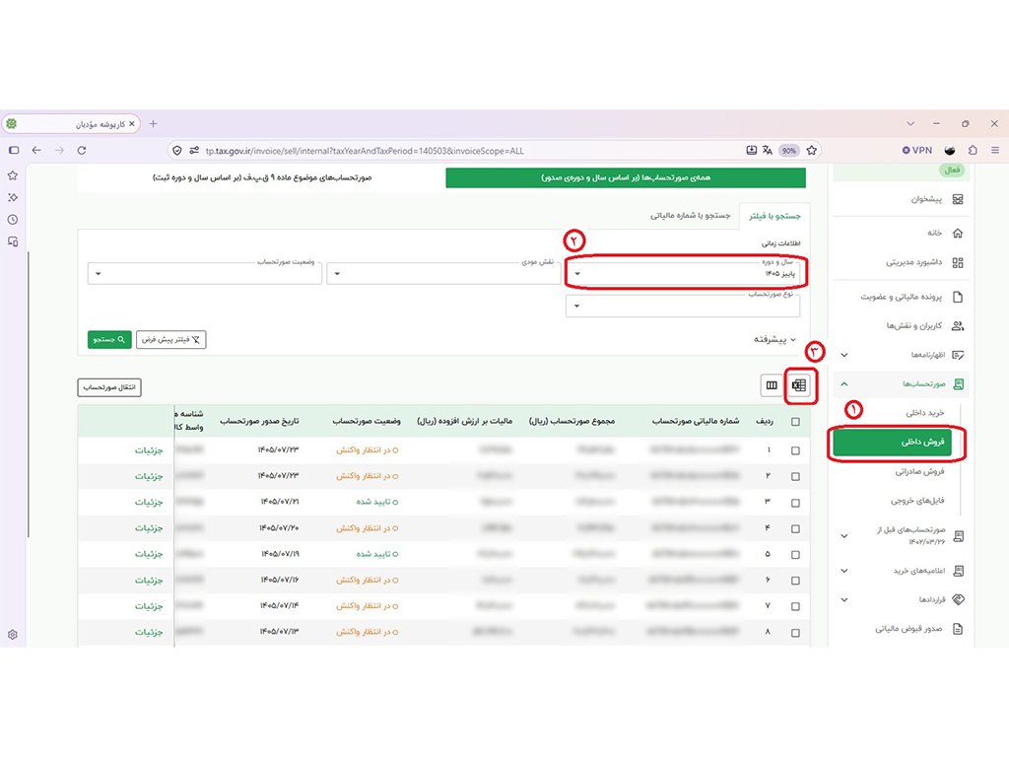
Task: Tick the select-all checkbox in table header
Action: pyautogui.click(x=795, y=422)
